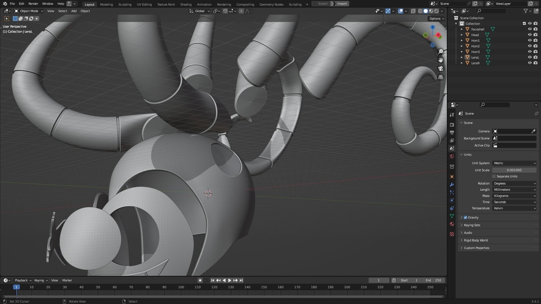Image resolution: width=541 pixels, height=304 pixels.
Task: Open the Object Data properties tab
Action: 452,216
